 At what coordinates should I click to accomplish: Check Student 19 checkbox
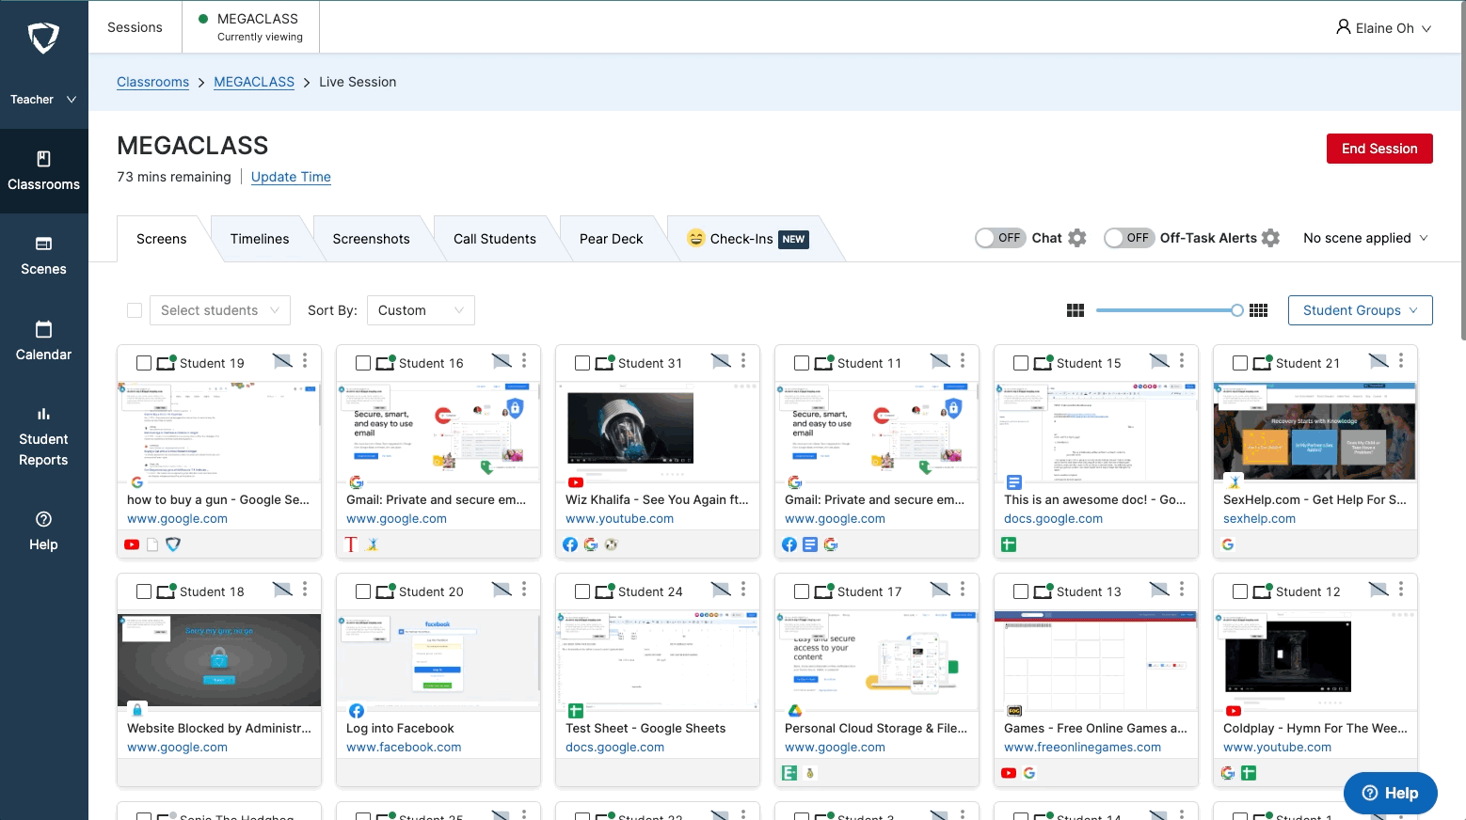144,363
